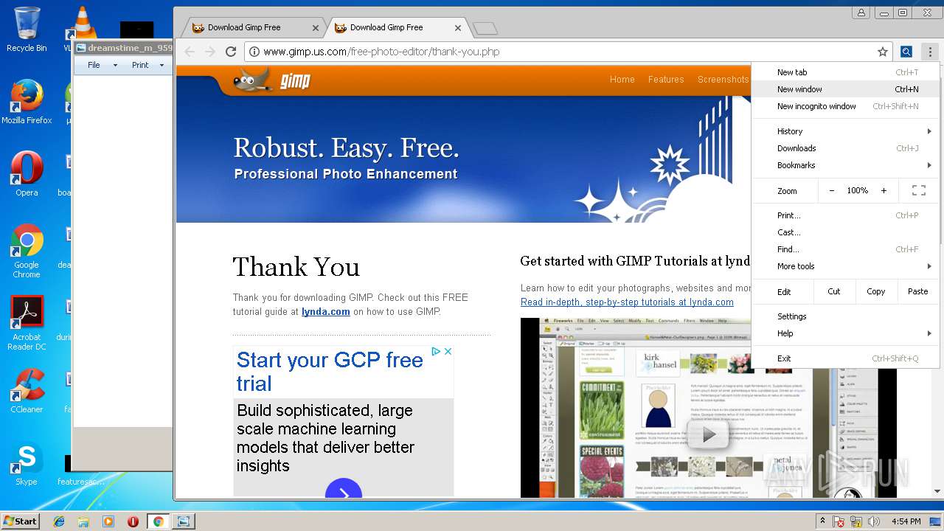Screen dimensions: 944x531
Task: Open Skype desktop shortcut
Action: point(27,465)
